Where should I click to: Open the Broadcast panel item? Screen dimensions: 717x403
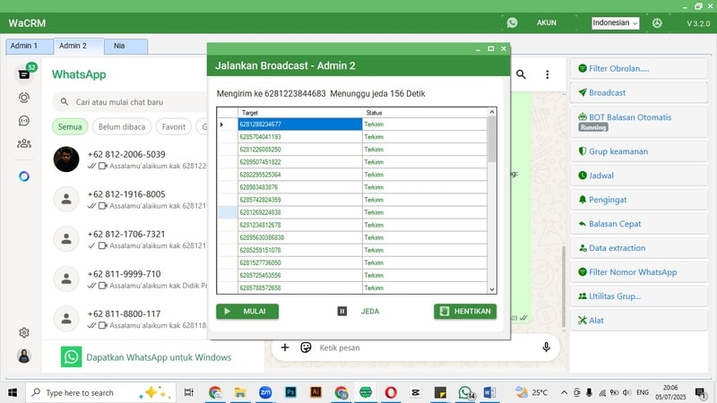(638, 93)
